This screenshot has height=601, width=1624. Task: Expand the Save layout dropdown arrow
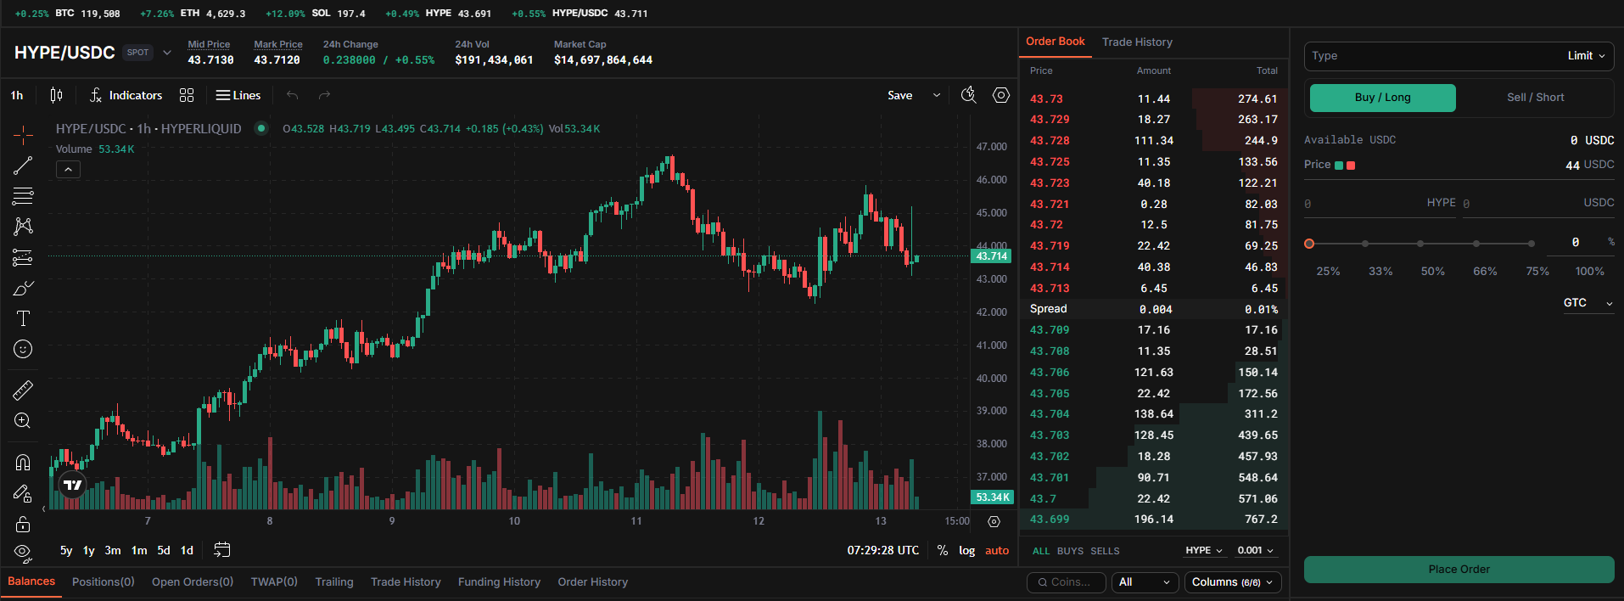click(x=937, y=95)
